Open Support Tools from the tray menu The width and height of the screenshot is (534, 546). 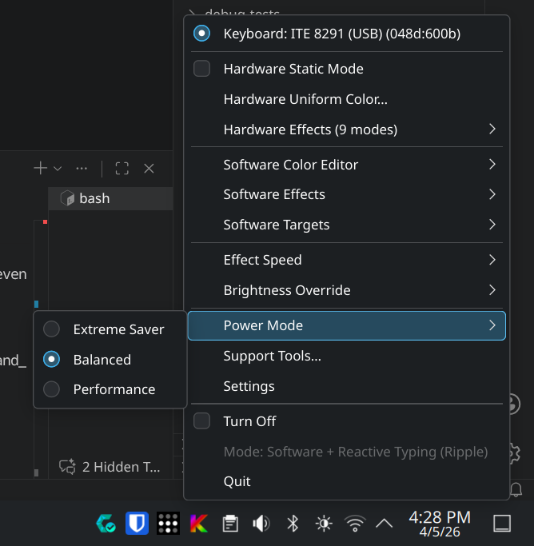coord(347,356)
